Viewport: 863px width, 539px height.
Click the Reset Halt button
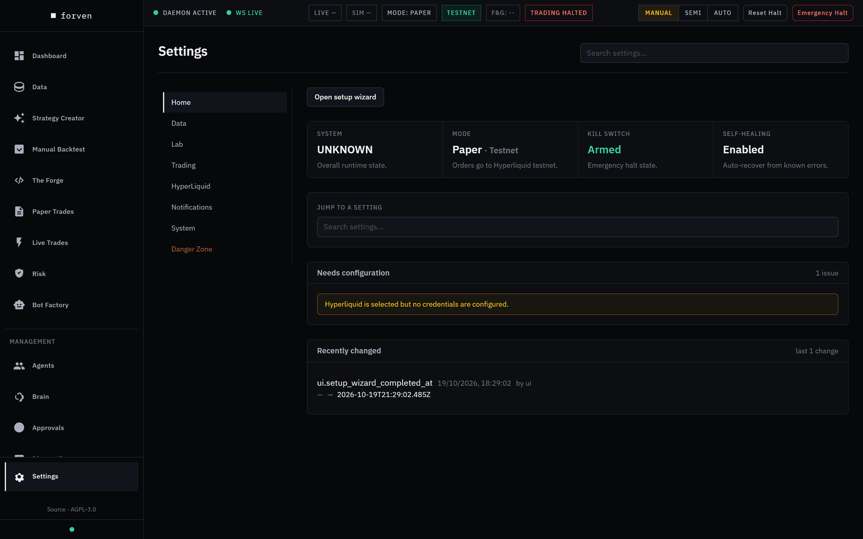(765, 13)
